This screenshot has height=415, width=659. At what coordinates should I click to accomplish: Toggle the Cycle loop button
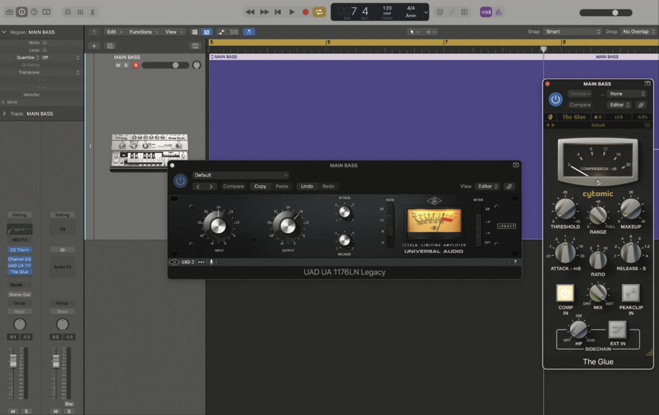coord(319,12)
